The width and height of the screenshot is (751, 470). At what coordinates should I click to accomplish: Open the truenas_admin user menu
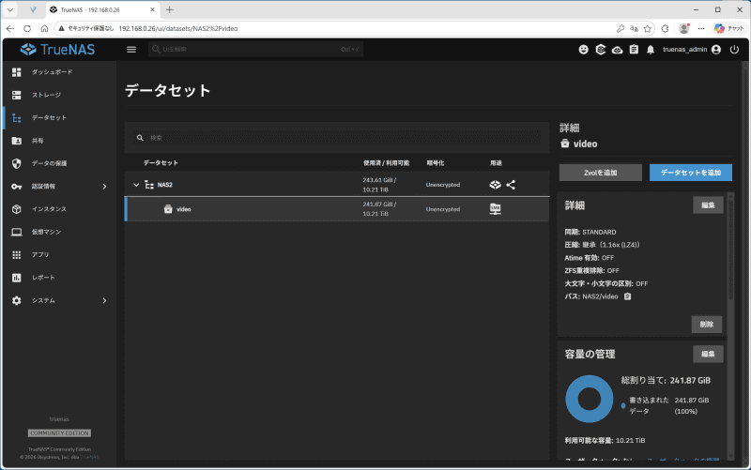(692, 50)
